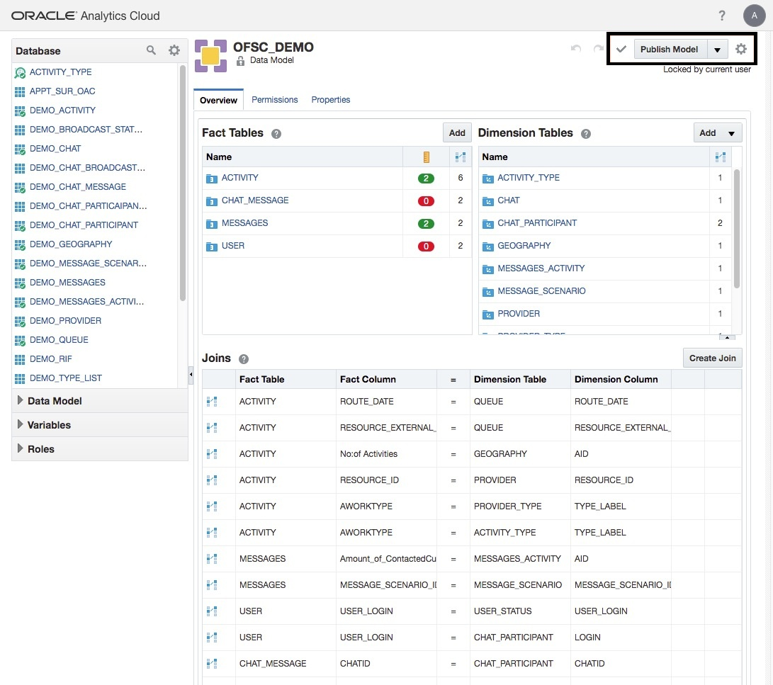Click the Database search magnifier icon

click(151, 50)
